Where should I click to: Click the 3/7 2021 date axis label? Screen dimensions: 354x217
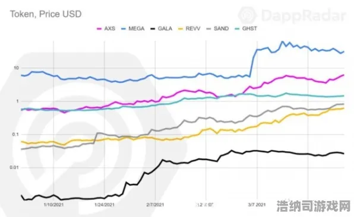(257, 205)
